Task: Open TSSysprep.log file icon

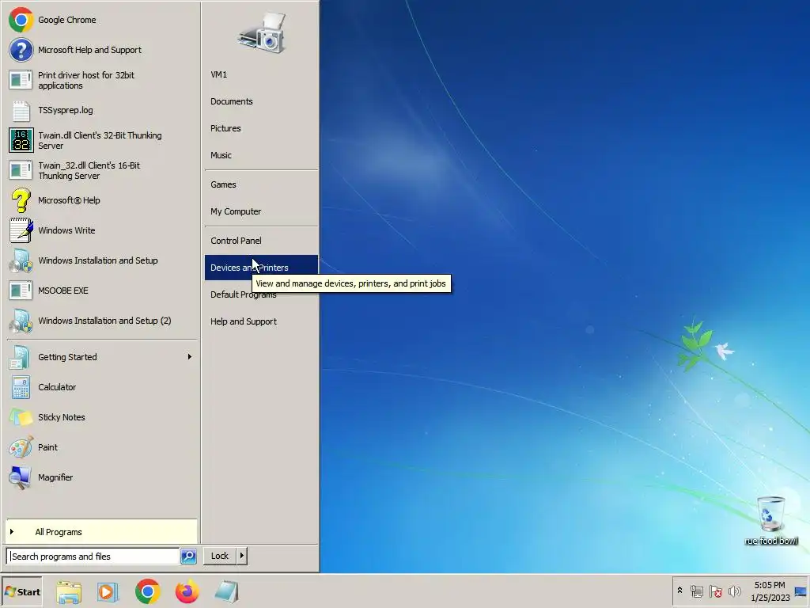Action: coord(21,110)
